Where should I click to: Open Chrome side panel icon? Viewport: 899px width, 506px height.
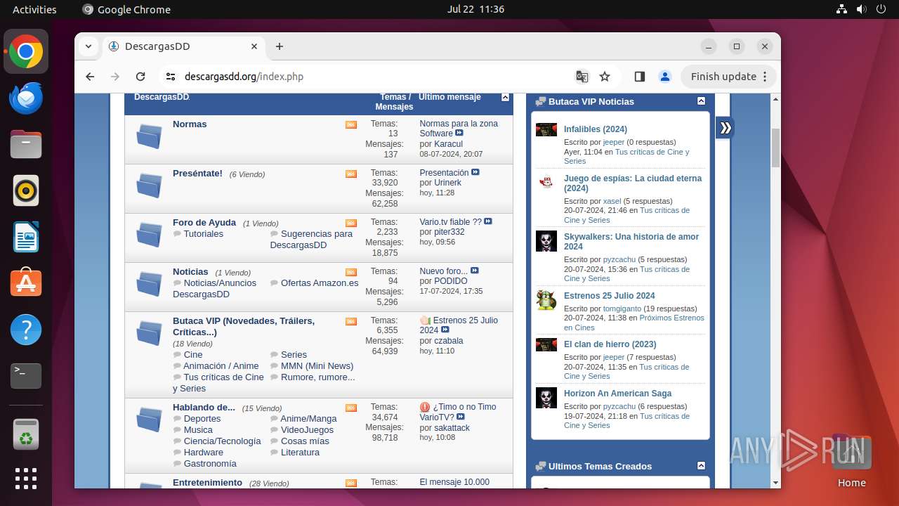click(639, 77)
